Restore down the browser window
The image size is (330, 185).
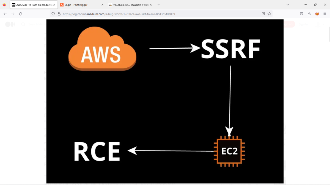315,5
